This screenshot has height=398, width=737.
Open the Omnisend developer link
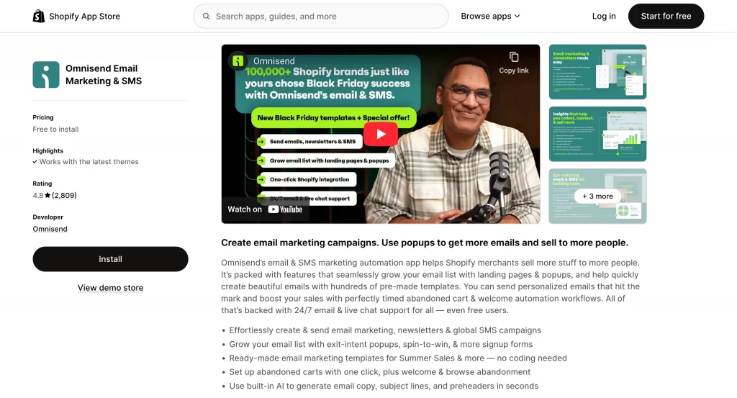coord(50,229)
